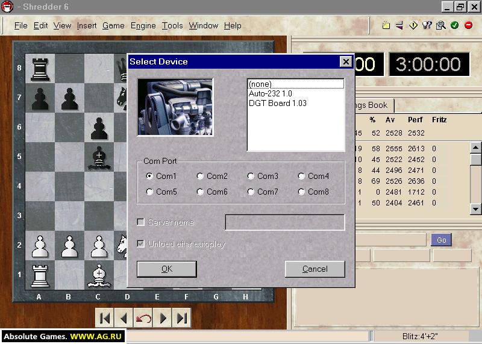Open the Insert menu

[x=87, y=25]
